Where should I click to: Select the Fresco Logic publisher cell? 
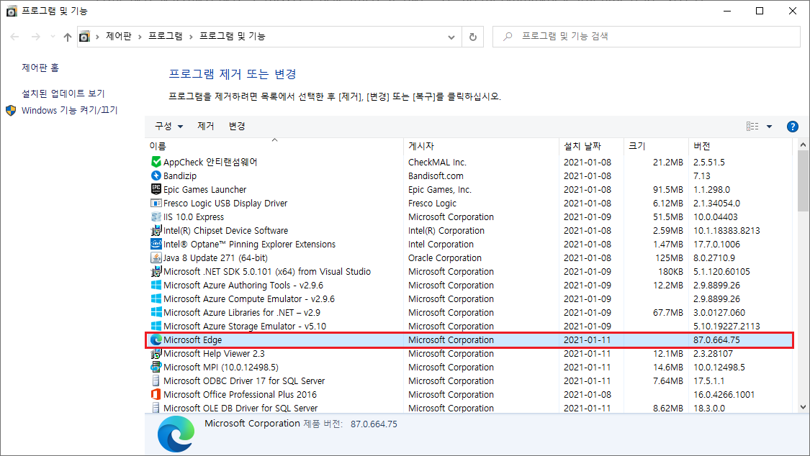coord(433,204)
